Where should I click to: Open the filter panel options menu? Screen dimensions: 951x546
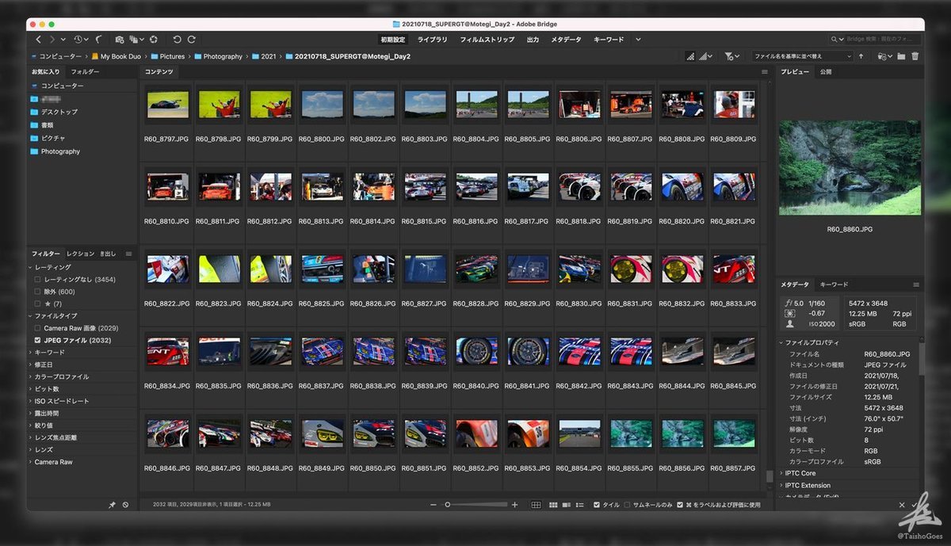point(129,254)
